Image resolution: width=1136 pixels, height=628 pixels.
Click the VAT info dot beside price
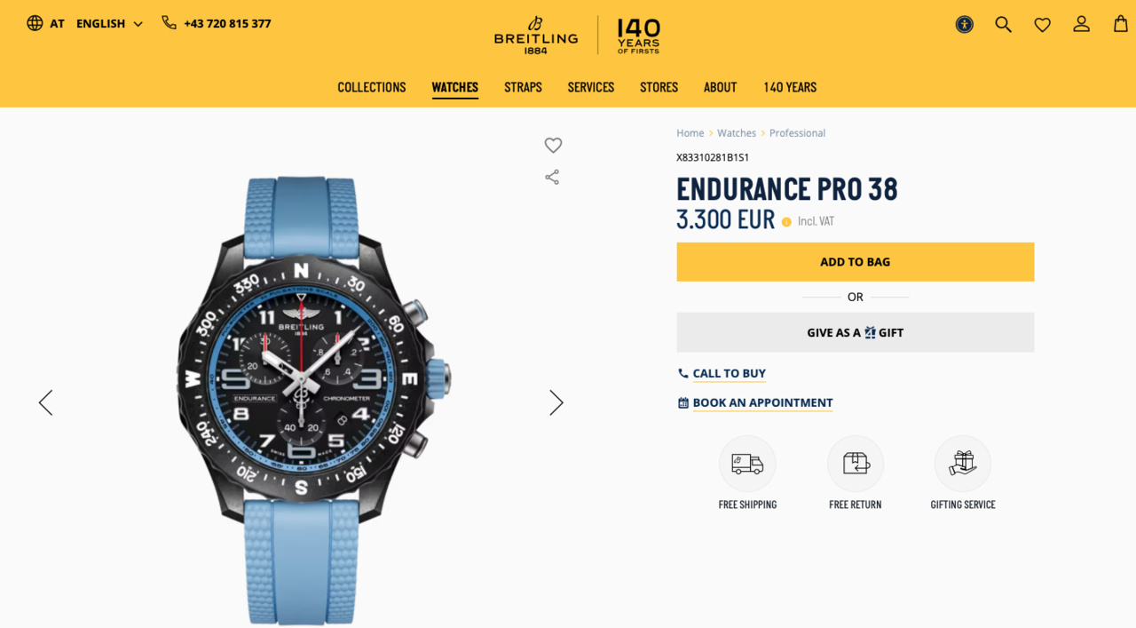tap(786, 222)
